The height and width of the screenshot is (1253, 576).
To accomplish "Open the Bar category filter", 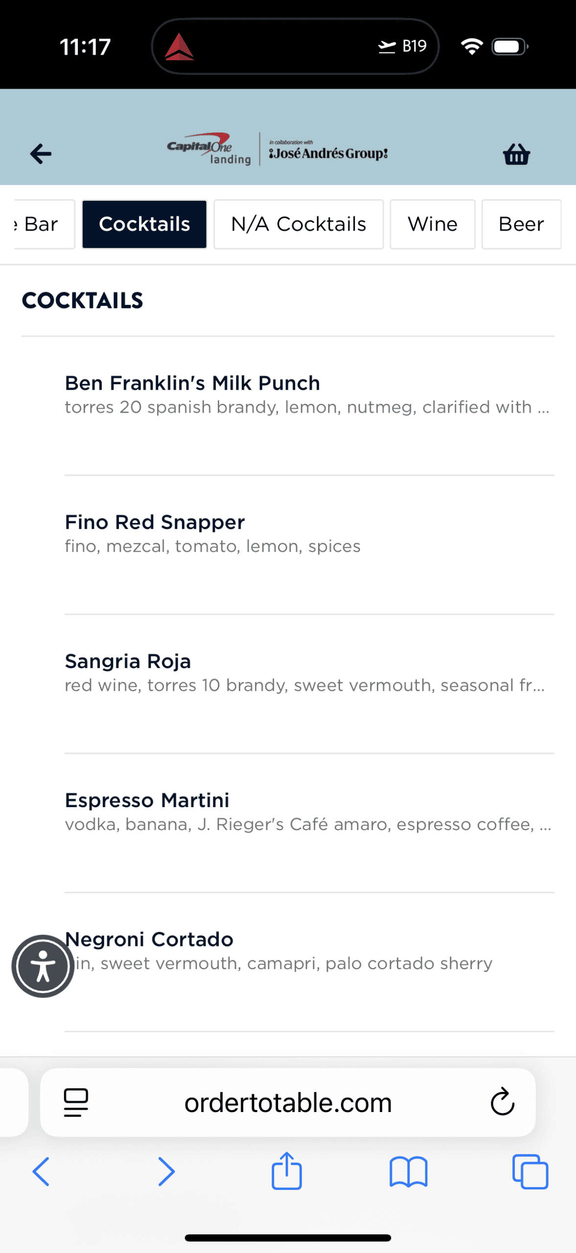I will click(37, 224).
